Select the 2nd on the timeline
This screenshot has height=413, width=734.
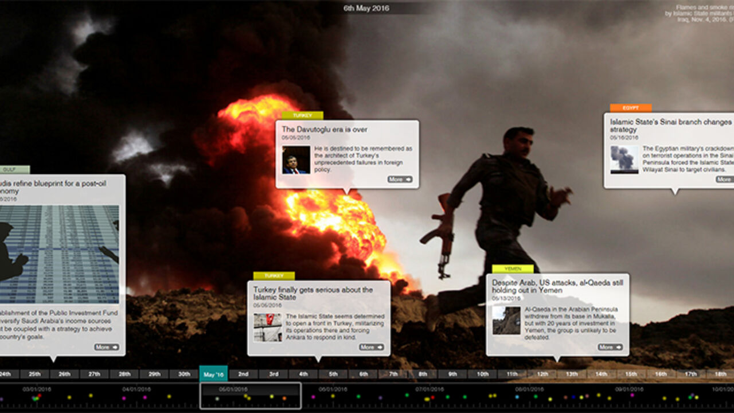[244, 374]
